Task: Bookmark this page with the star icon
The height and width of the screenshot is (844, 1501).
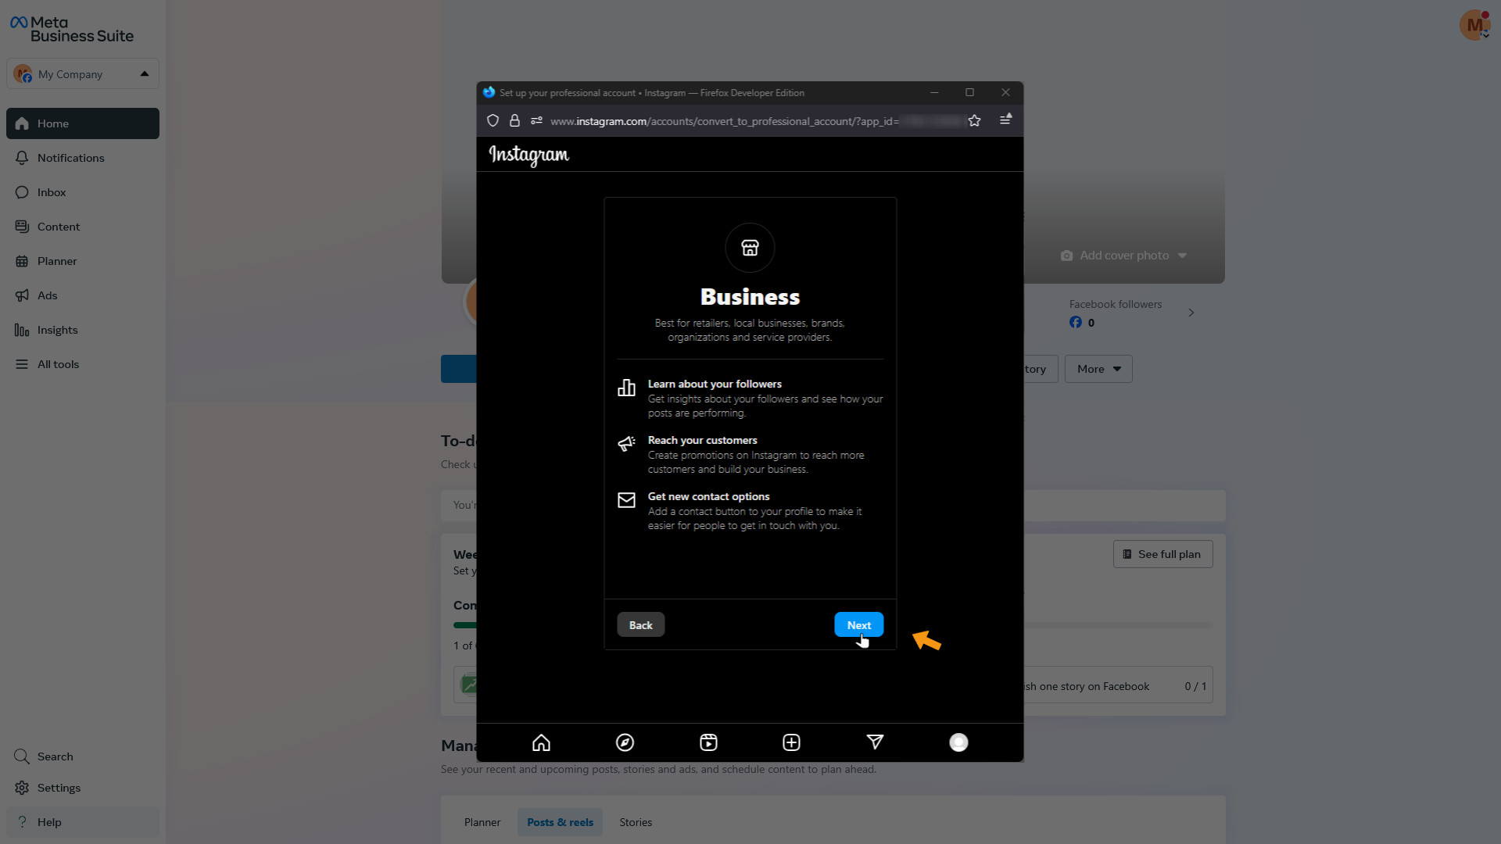Action: pos(974,120)
